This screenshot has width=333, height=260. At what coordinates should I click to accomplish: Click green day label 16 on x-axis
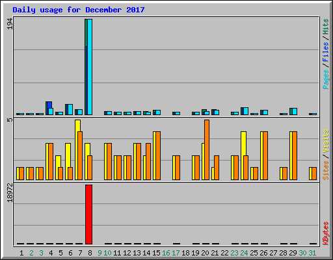click(166, 253)
